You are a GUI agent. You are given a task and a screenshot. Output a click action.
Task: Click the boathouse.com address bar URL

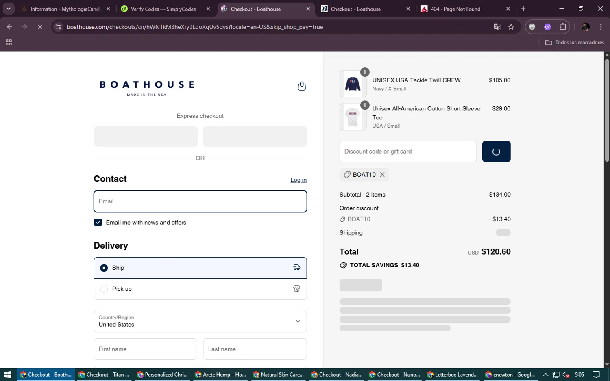[195, 27]
